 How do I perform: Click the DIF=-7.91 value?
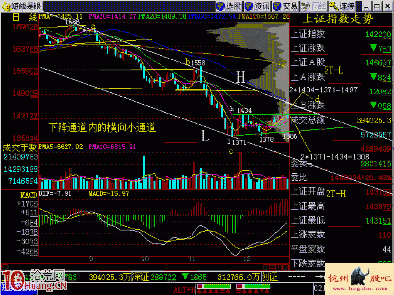click(x=55, y=194)
